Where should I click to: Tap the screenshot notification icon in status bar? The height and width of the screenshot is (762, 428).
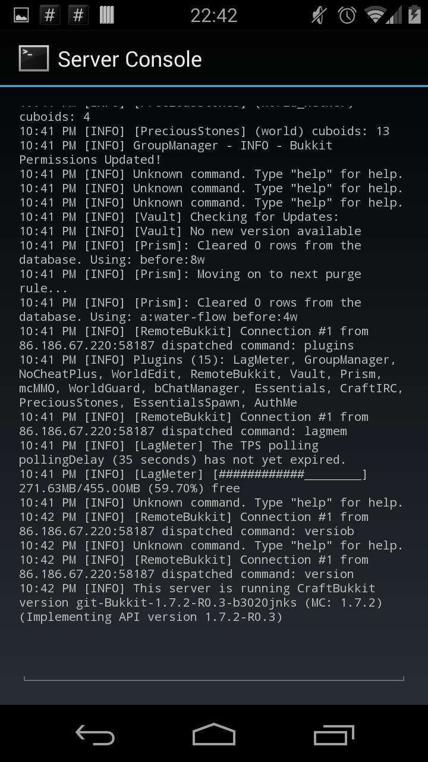coord(20,14)
